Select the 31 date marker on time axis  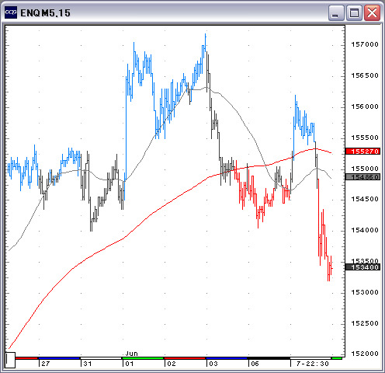[88, 364]
